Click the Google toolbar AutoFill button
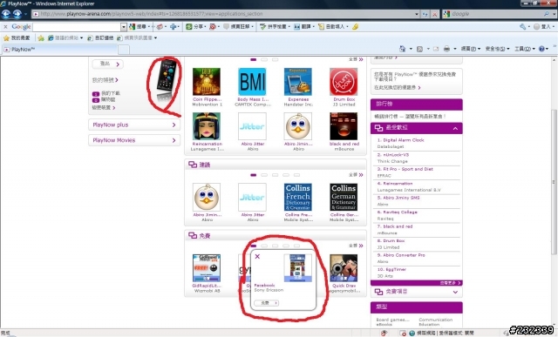The image size is (558, 337). click(333, 27)
